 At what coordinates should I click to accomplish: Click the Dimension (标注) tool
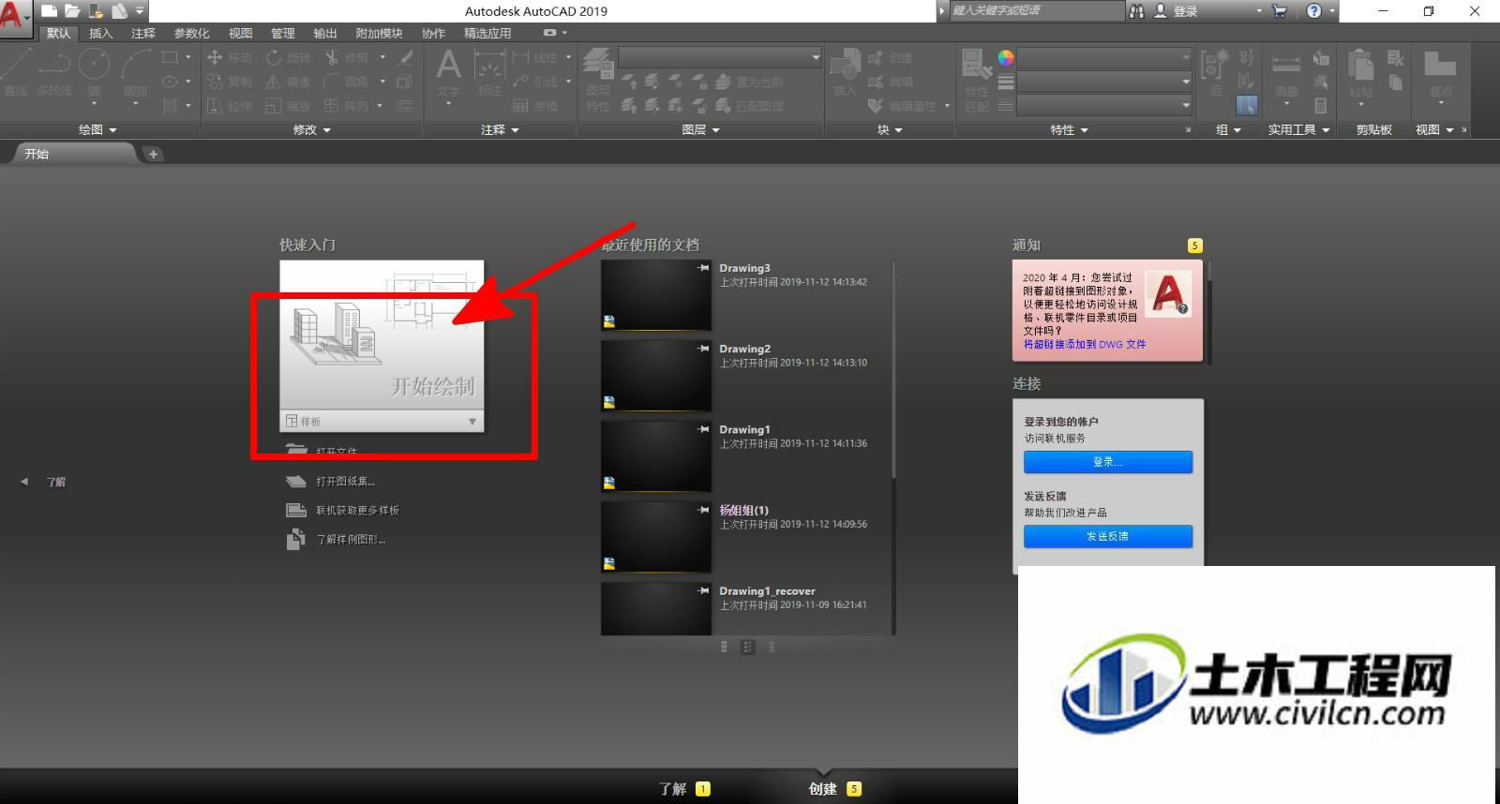[x=489, y=73]
